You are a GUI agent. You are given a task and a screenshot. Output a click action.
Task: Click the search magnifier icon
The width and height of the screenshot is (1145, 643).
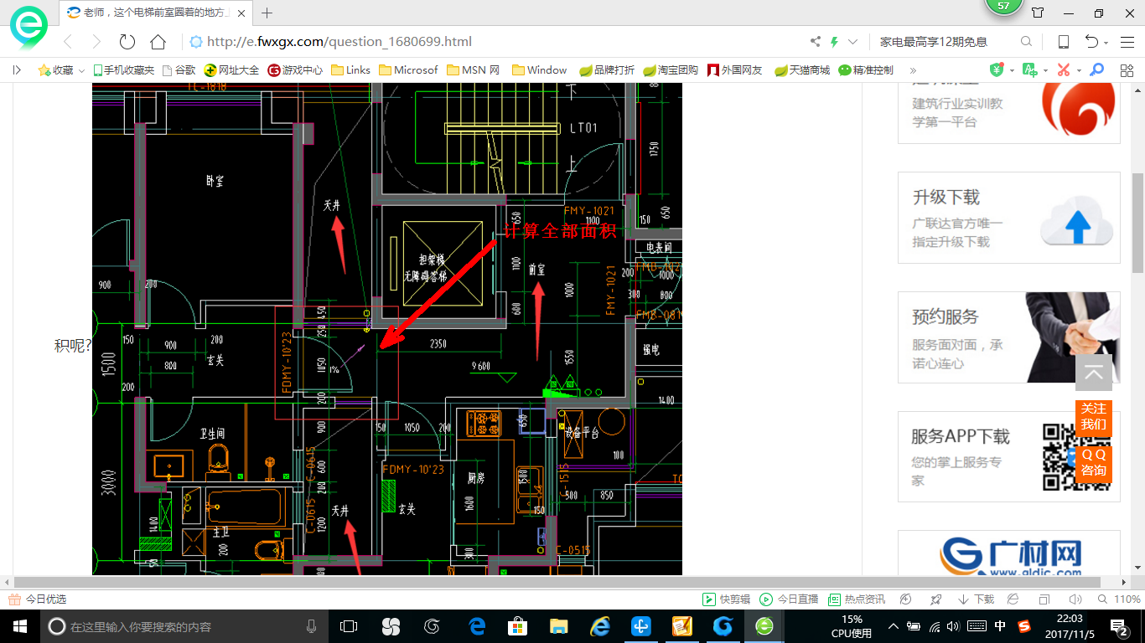[1026, 42]
